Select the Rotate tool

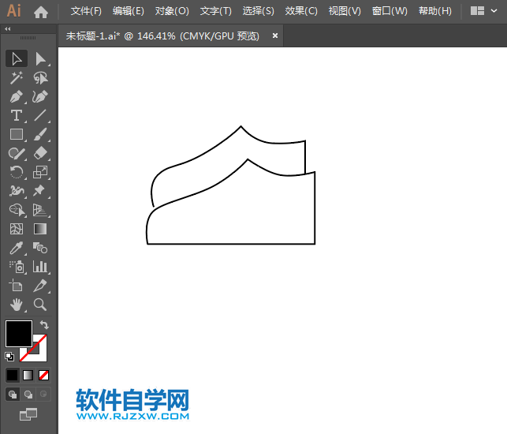point(17,172)
